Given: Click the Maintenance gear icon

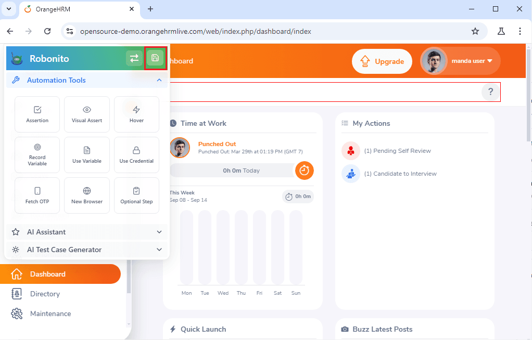Looking at the screenshot, I should click(x=16, y=313).
